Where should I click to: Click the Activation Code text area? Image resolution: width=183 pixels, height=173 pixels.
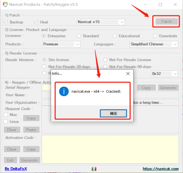[x=110, y=149]
